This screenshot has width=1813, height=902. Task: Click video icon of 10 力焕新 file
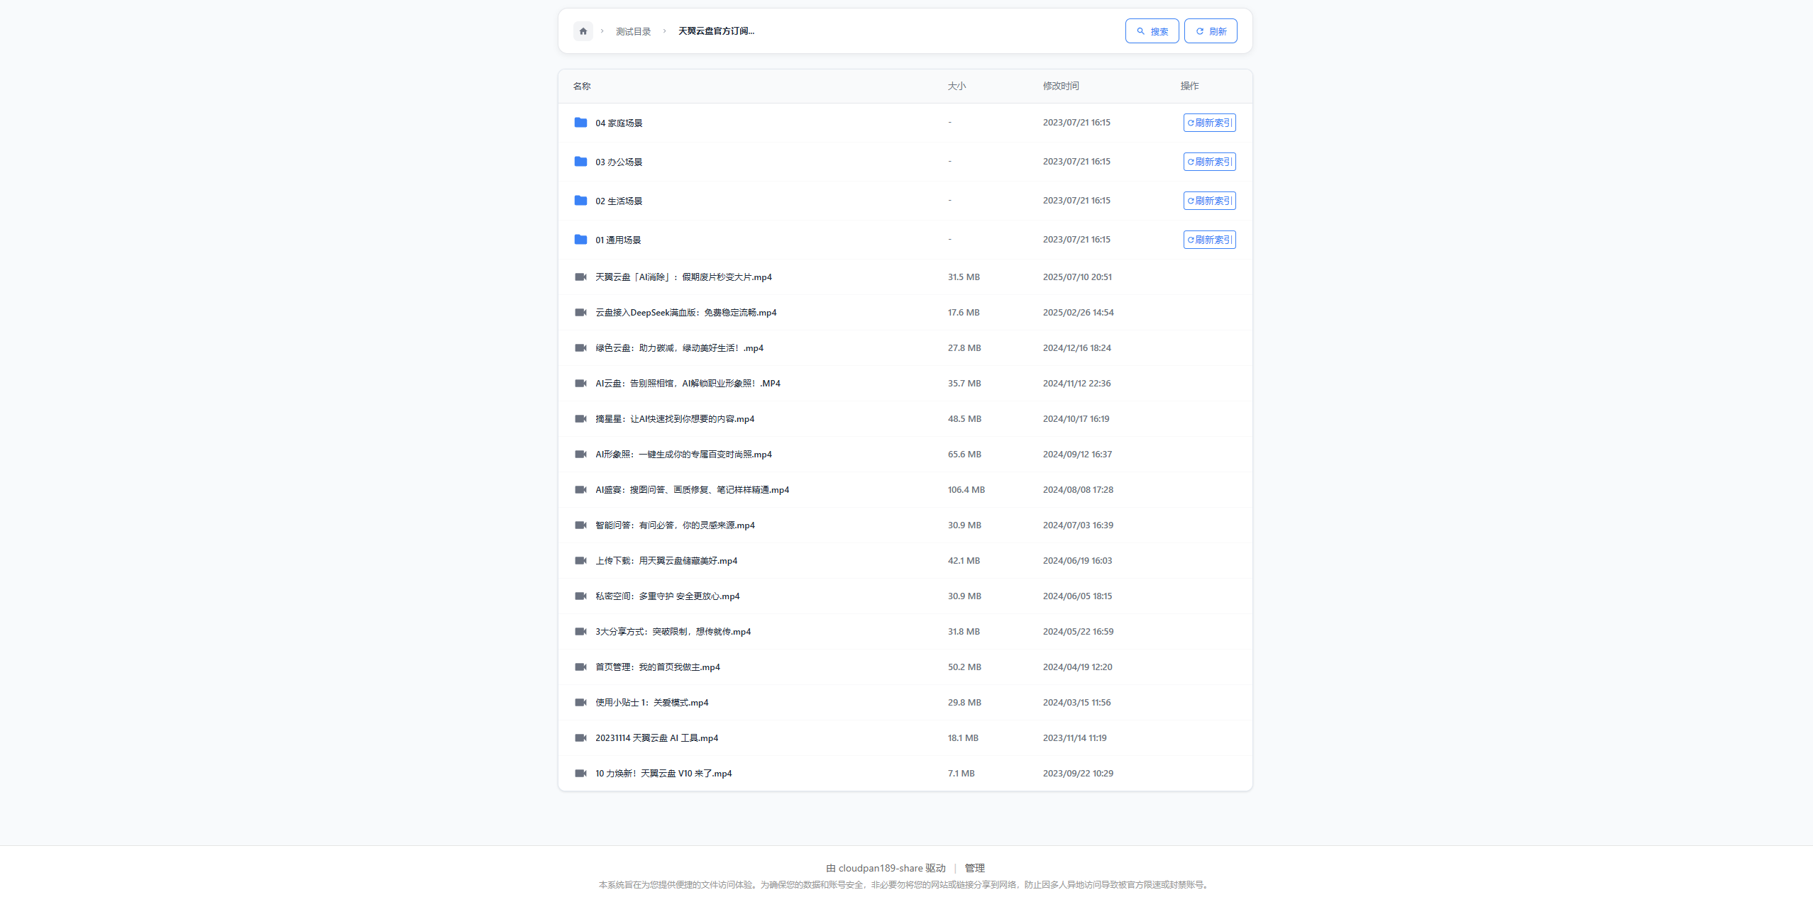[580, 774]
